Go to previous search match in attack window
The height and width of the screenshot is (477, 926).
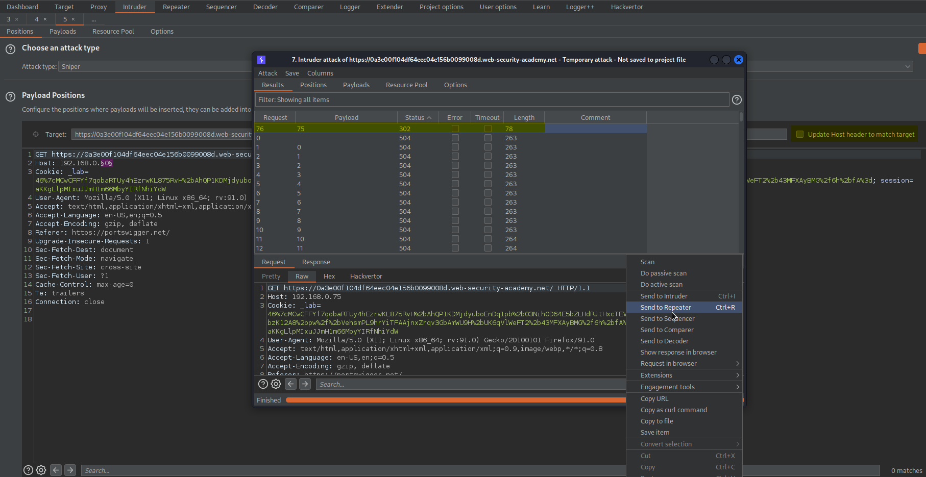point(291,384)
